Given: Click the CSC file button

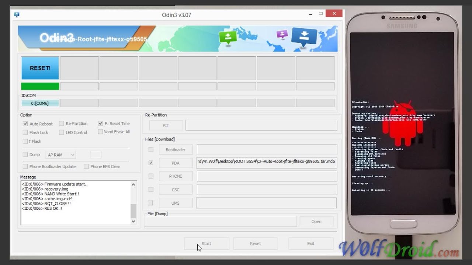Looking at the screenshot, I should [x=176, y=190].
